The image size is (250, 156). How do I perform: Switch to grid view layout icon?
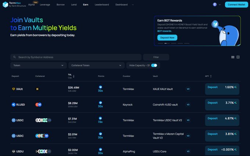[x=238, y=57]
